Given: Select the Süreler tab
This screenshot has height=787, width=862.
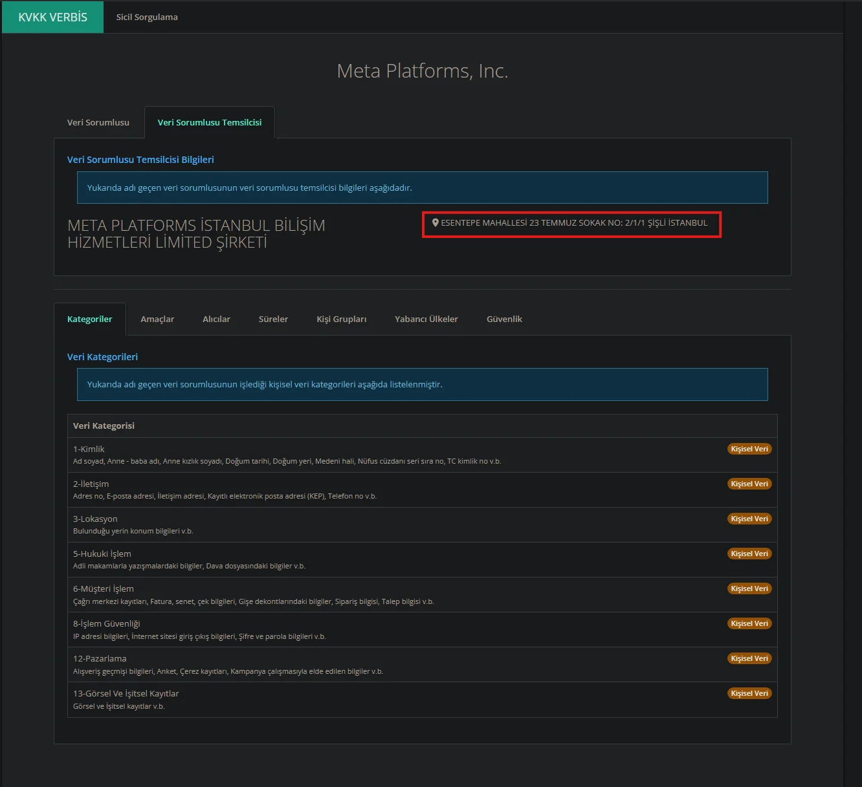Looking at the screenshot, I should (x=273, y=319).
